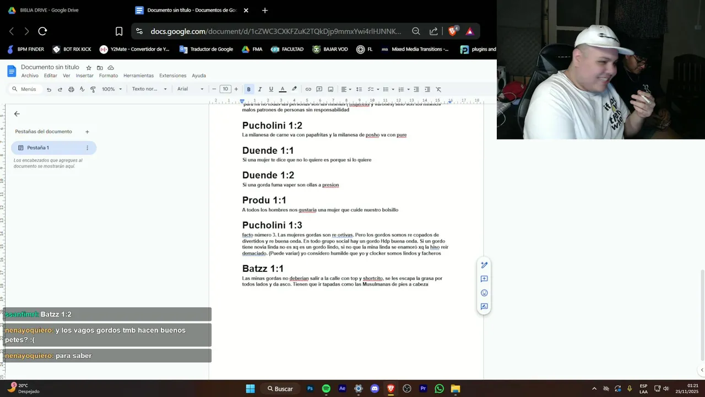
Task: Undo the last edit in Docs
Action: pyautogui.click(x=49, y=89)
